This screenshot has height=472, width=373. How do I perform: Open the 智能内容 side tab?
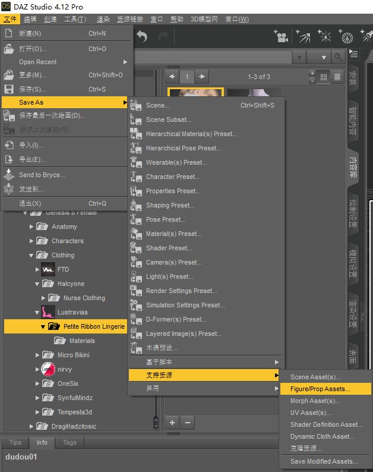click(353, 121)
